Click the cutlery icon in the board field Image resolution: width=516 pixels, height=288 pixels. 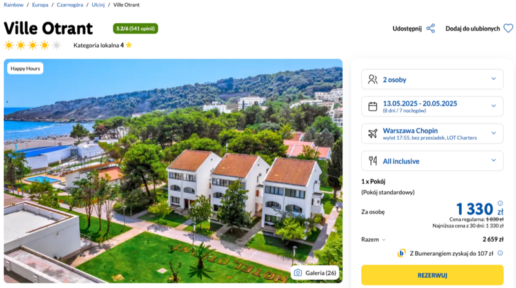pos(372,160)
